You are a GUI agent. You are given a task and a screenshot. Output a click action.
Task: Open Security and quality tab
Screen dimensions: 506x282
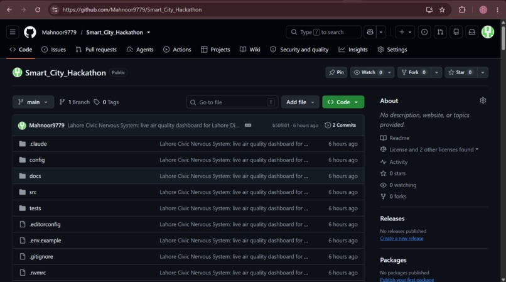point(299,50)
